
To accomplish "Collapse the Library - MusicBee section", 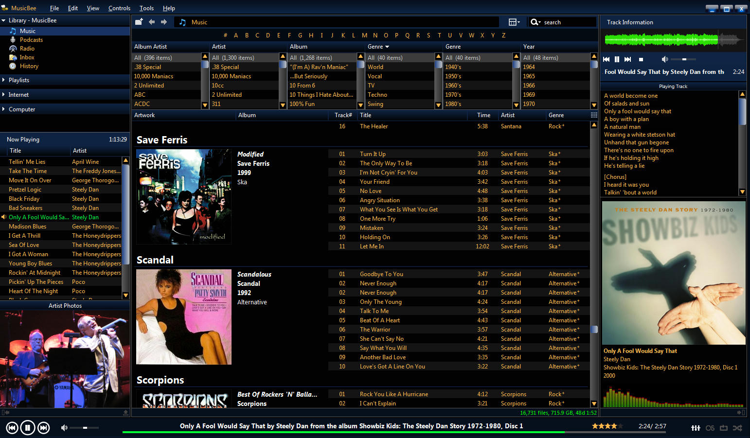I will [4, 20].
